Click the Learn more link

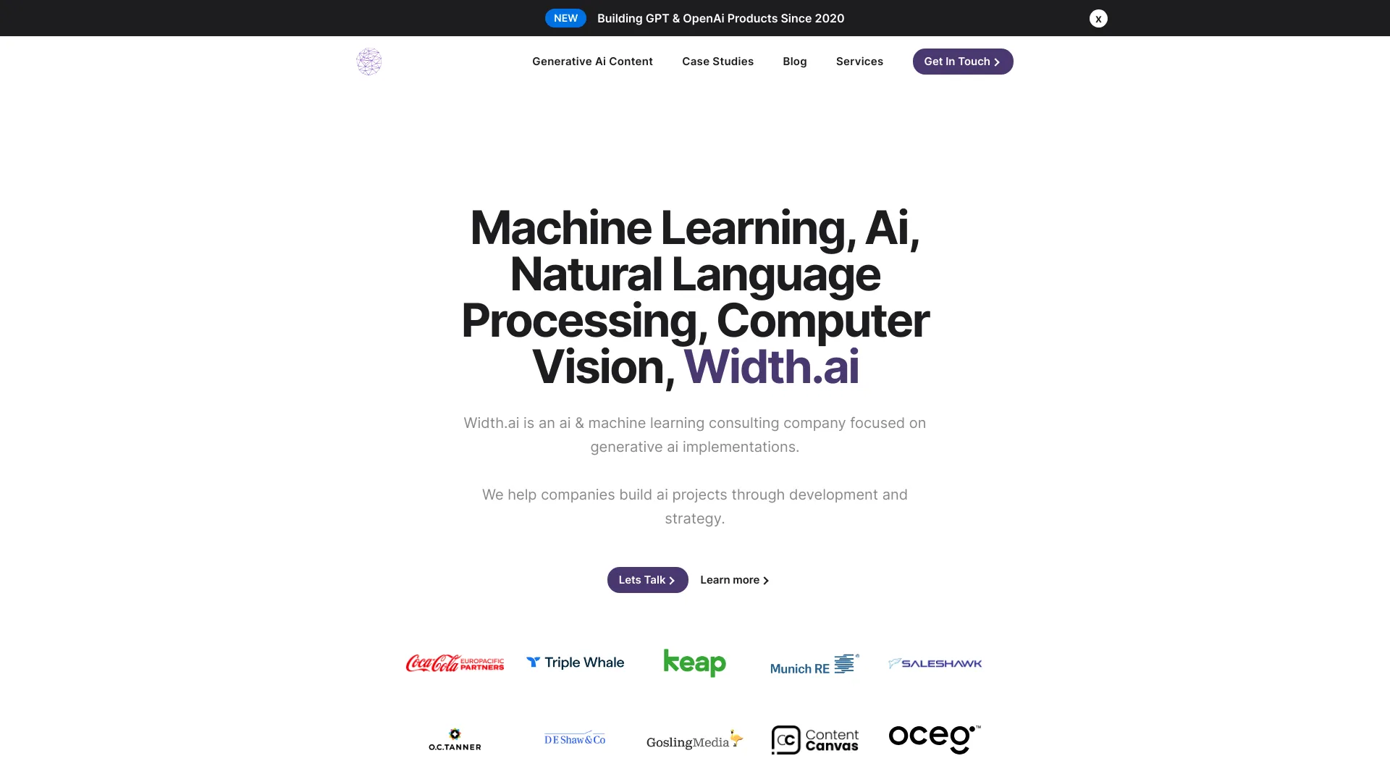click(x=735, y=579)
